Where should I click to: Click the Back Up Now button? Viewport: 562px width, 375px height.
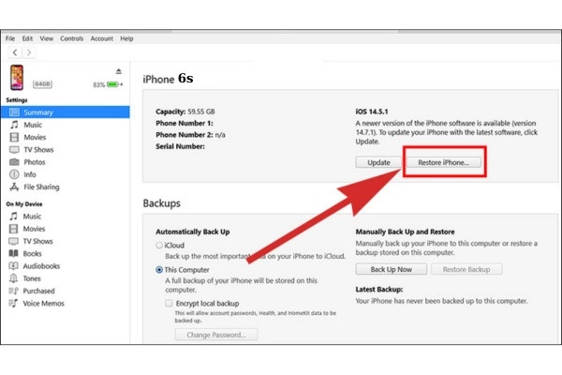(391, 269)
